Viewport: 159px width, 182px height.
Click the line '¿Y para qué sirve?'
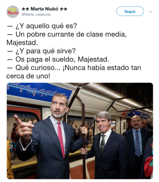click(45, 51)
